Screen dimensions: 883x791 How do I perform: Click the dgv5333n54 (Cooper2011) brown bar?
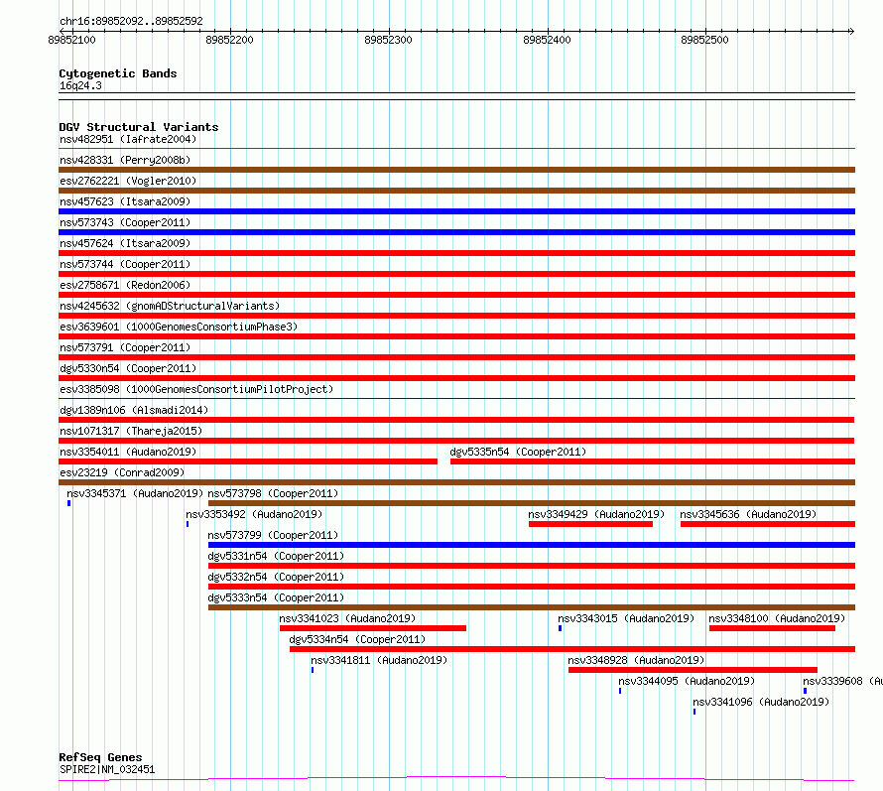[x=532, y=607]
